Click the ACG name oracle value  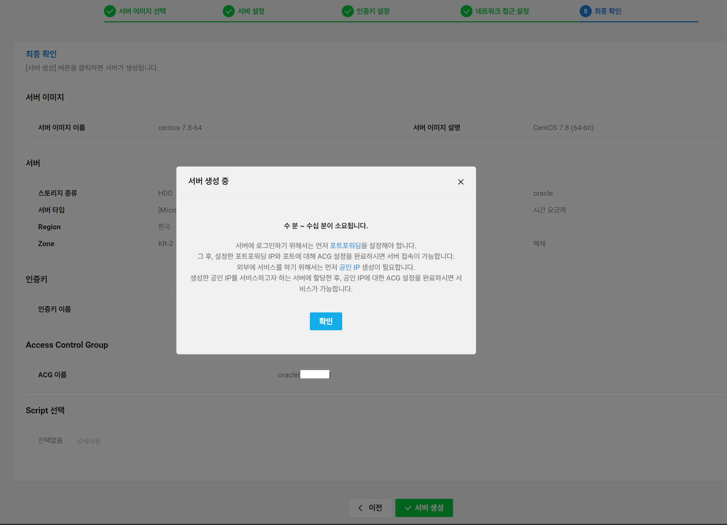288,375
